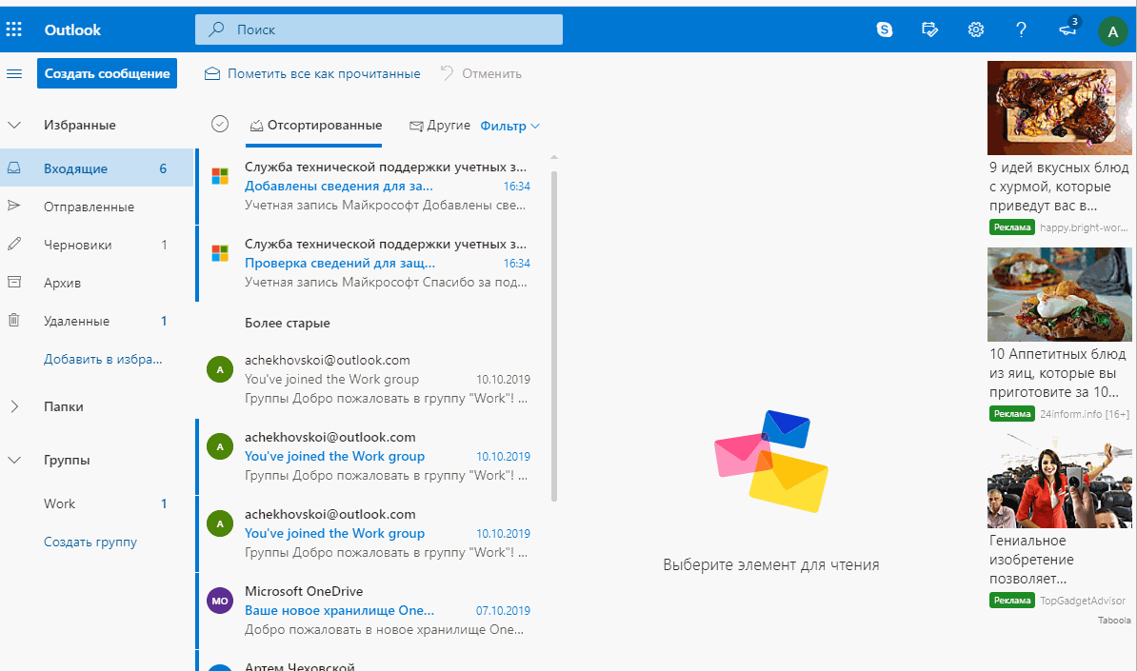Open the account avatar with letter A
1137x671 pixels.
(x=1113, y=31)
